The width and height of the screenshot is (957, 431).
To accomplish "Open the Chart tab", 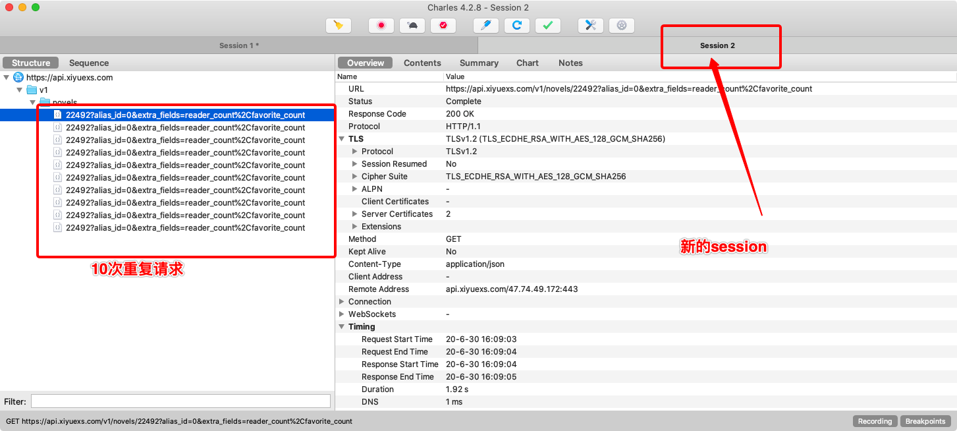I will point(528,63).
